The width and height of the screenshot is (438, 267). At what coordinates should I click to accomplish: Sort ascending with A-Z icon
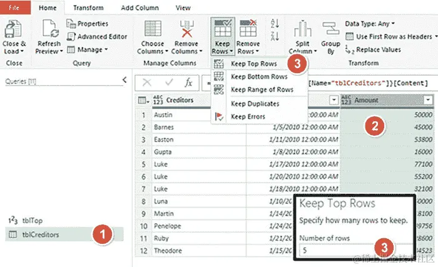[275, 24]
